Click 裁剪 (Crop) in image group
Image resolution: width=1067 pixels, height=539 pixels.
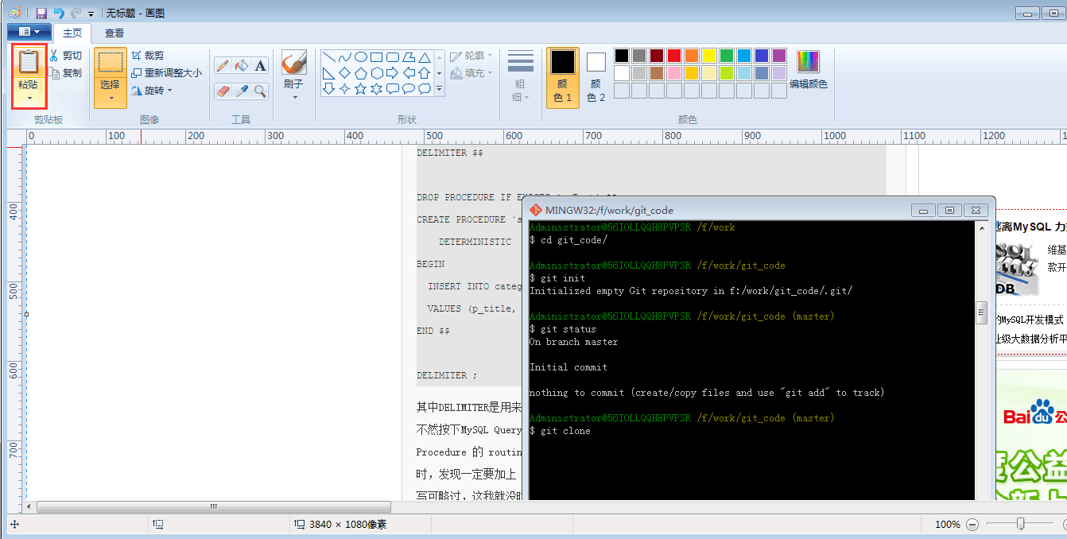(x=148, y=56)
